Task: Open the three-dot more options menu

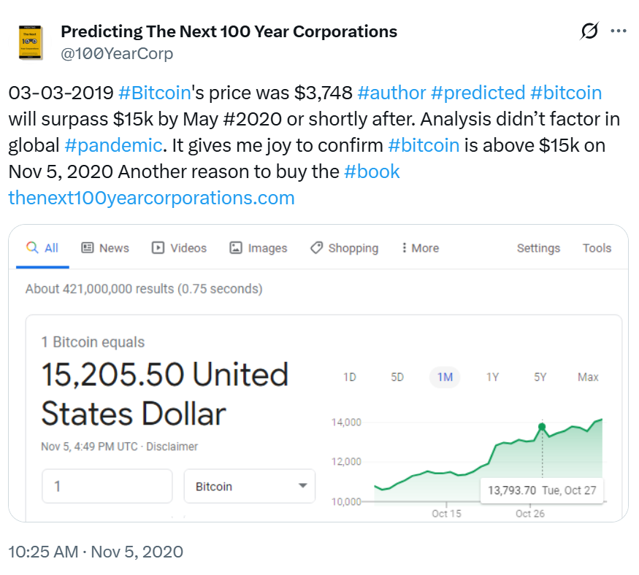Action: (619, 31)
